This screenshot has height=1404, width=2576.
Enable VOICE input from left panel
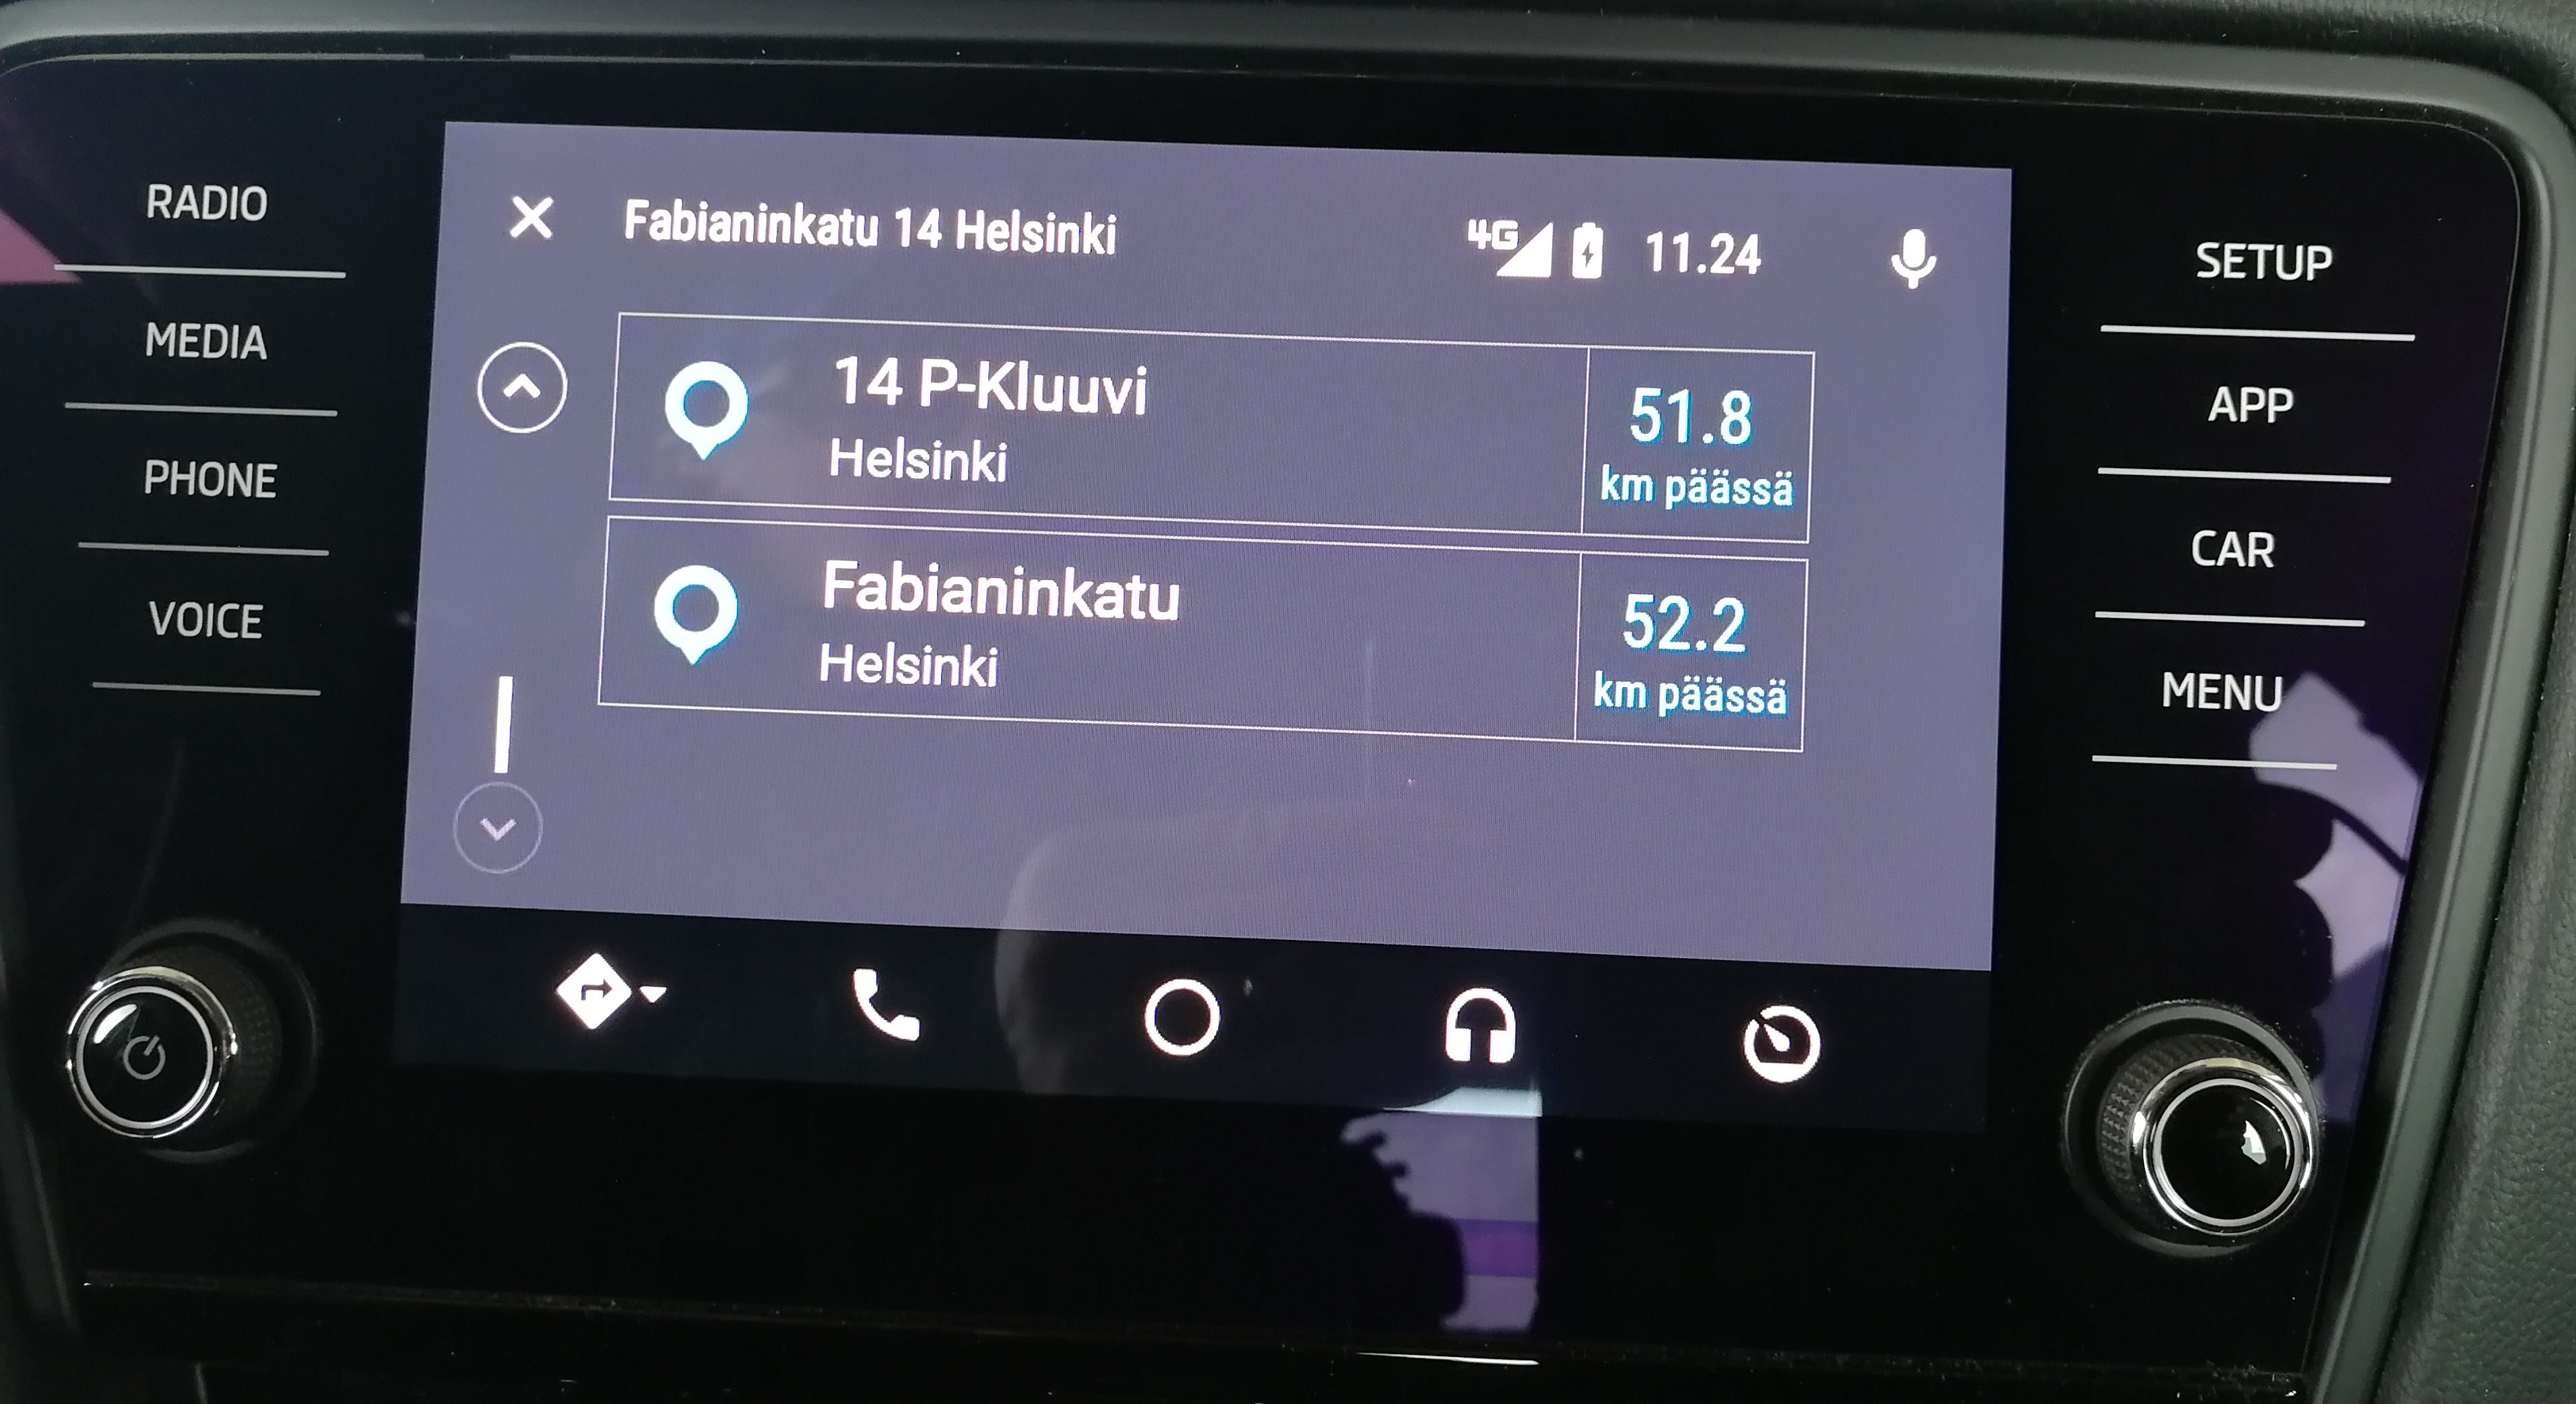[204, 617]
